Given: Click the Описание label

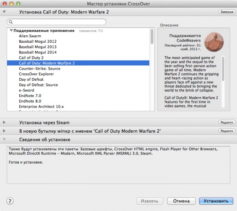Looking at the screenshot, I should pos(169,25).
